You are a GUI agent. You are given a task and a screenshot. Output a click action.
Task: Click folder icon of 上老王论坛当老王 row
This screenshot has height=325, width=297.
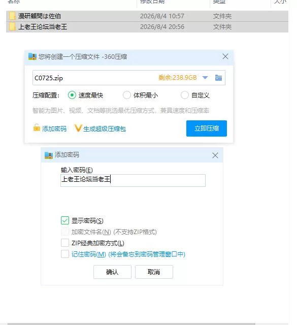click(12, 27)
